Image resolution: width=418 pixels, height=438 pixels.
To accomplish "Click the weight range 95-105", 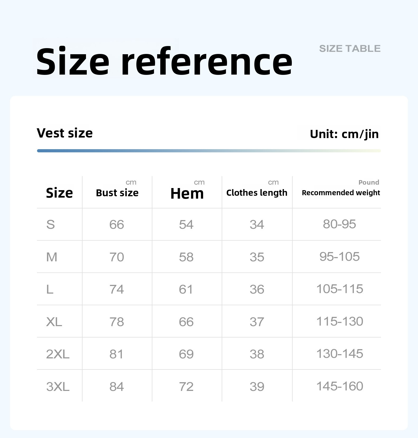I will pyautogui.click(x=339, y=257).
